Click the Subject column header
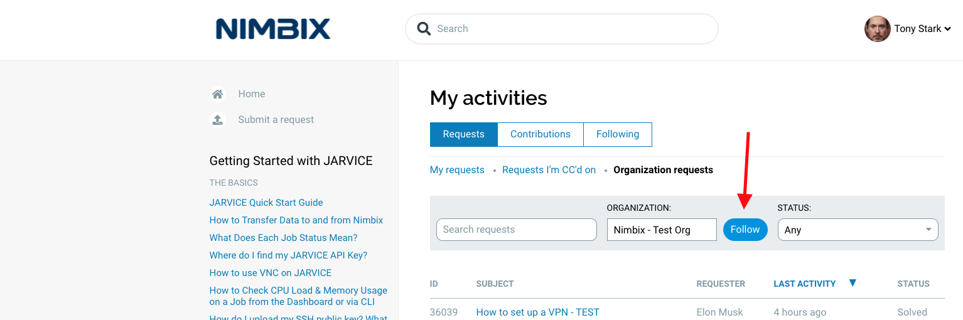Viewport: 963px width, 320px height. (x=495, y=284)
